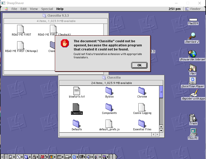Expand arrow beside Keychain lock module
The width and height of the screenshot is (206, 159).
37,157
